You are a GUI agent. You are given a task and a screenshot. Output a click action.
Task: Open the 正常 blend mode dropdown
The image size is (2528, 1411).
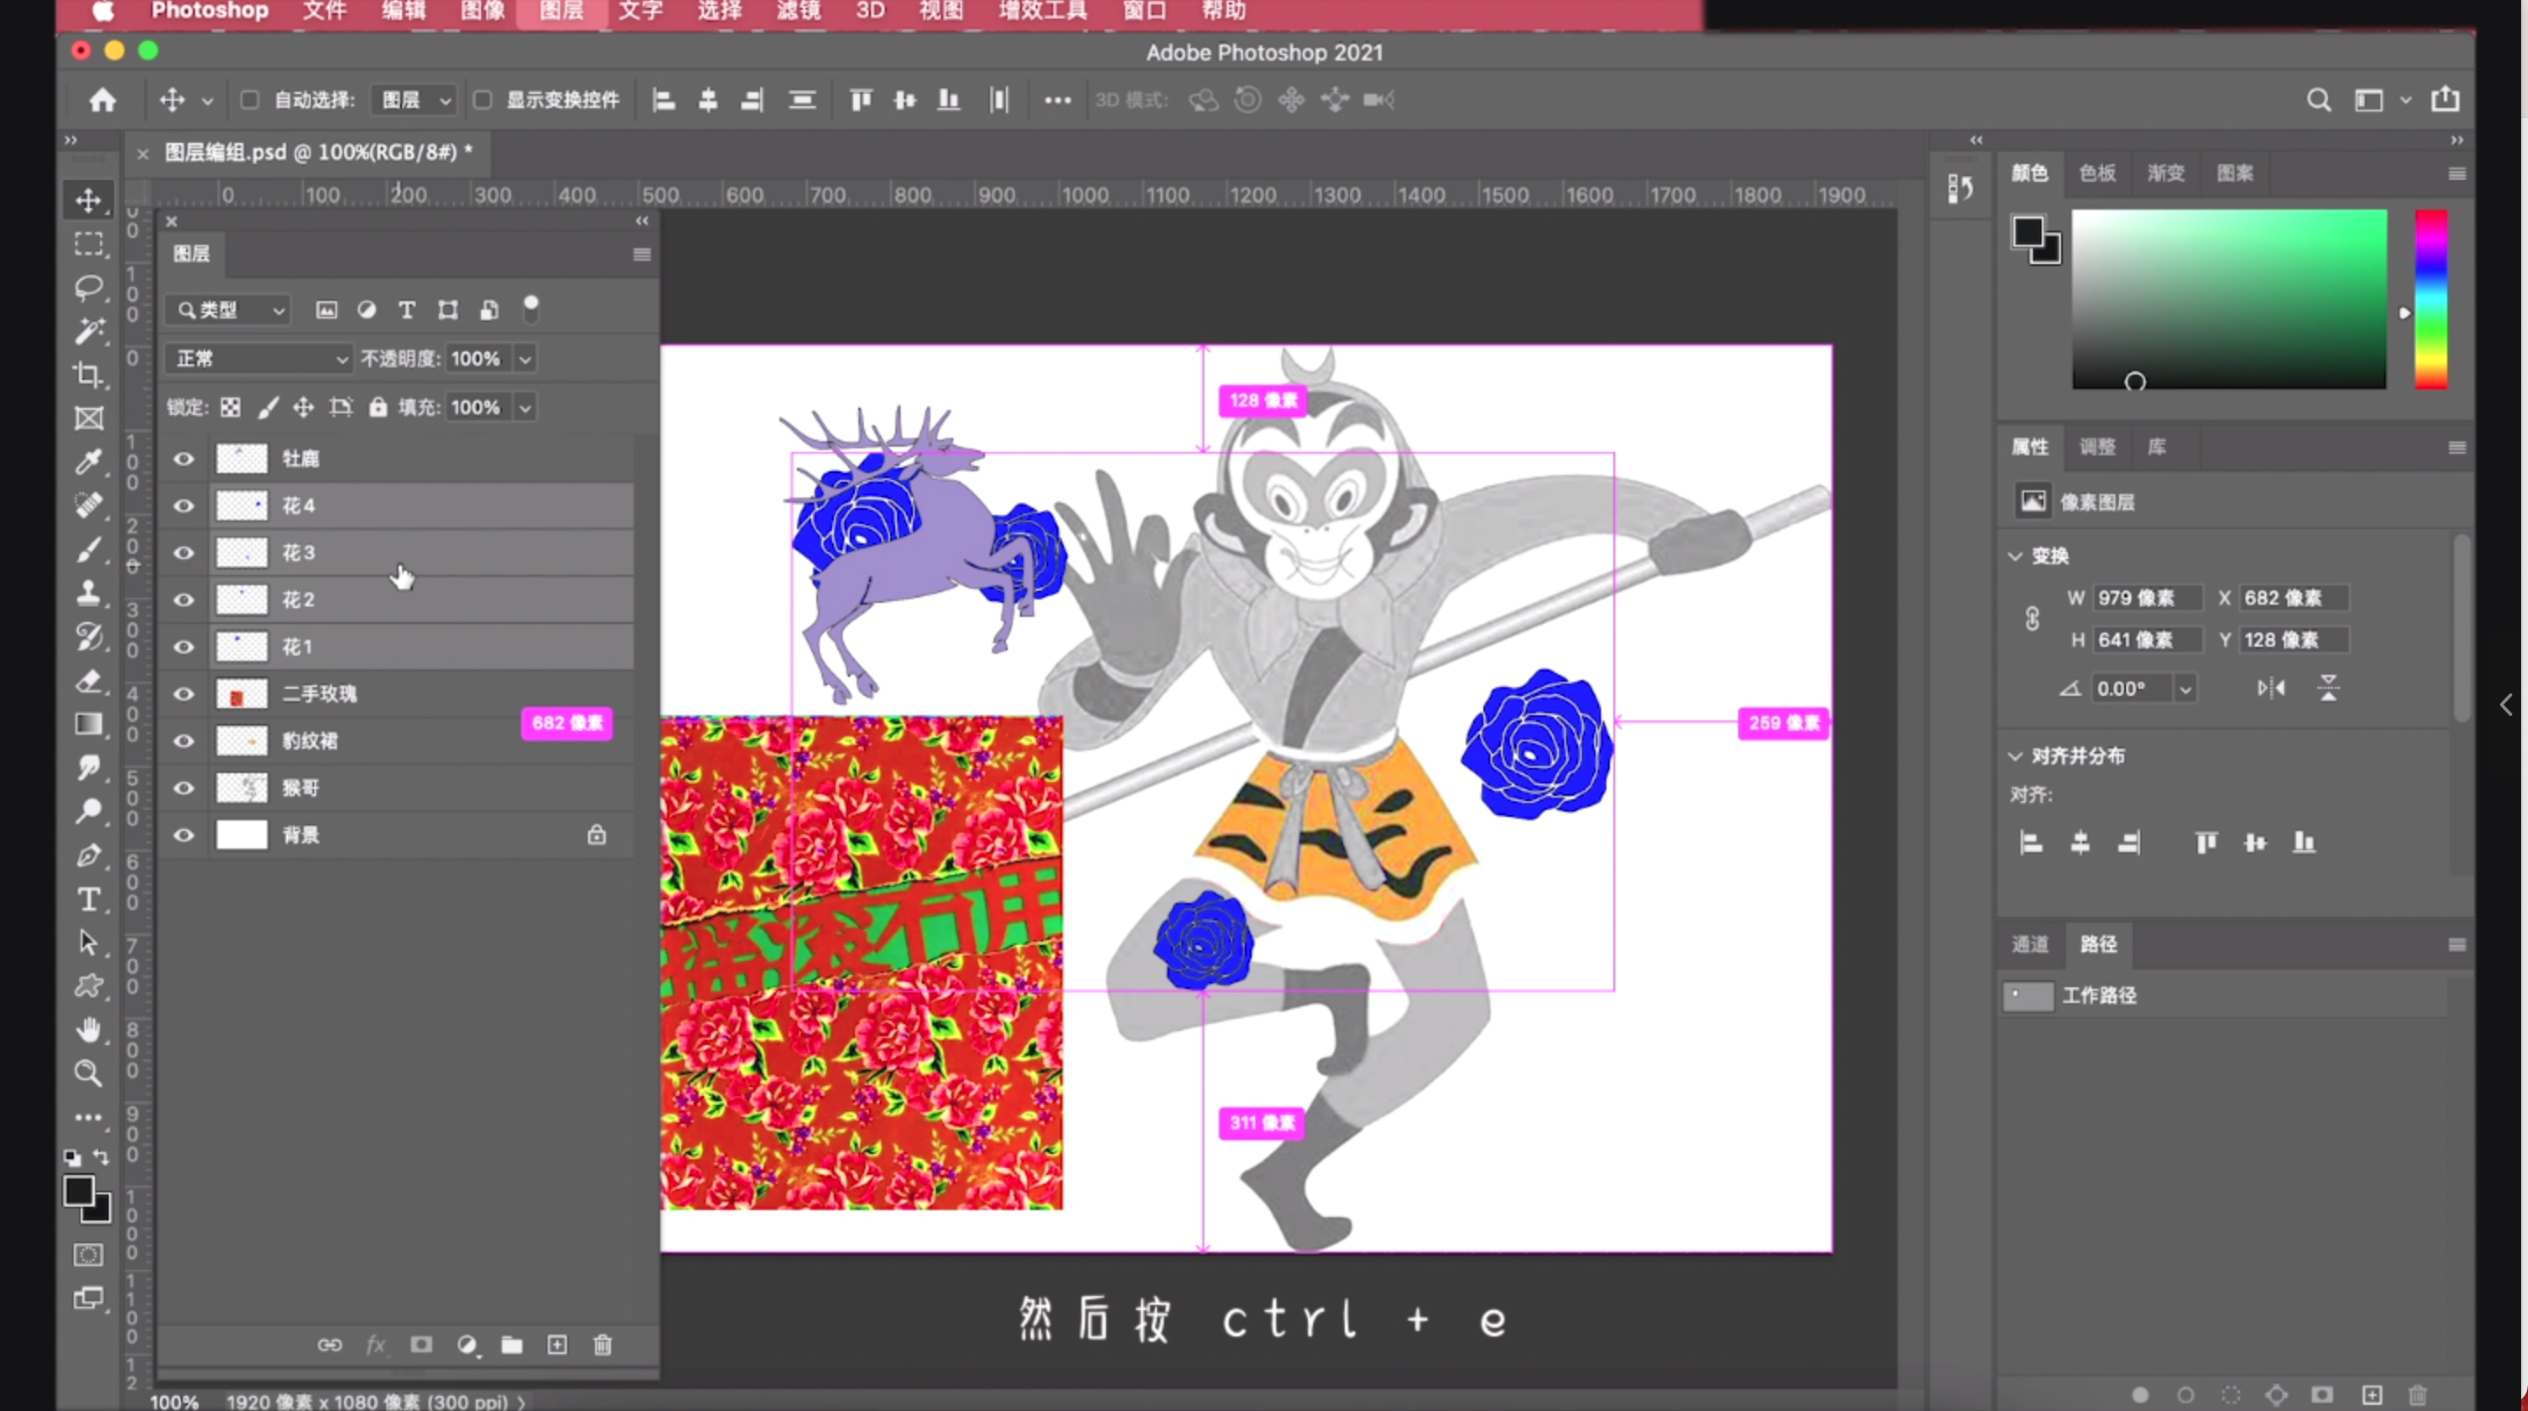[x=259, y=358]
